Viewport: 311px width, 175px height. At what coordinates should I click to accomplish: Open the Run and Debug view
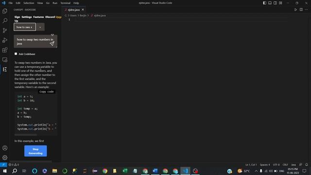pos(5,40)
